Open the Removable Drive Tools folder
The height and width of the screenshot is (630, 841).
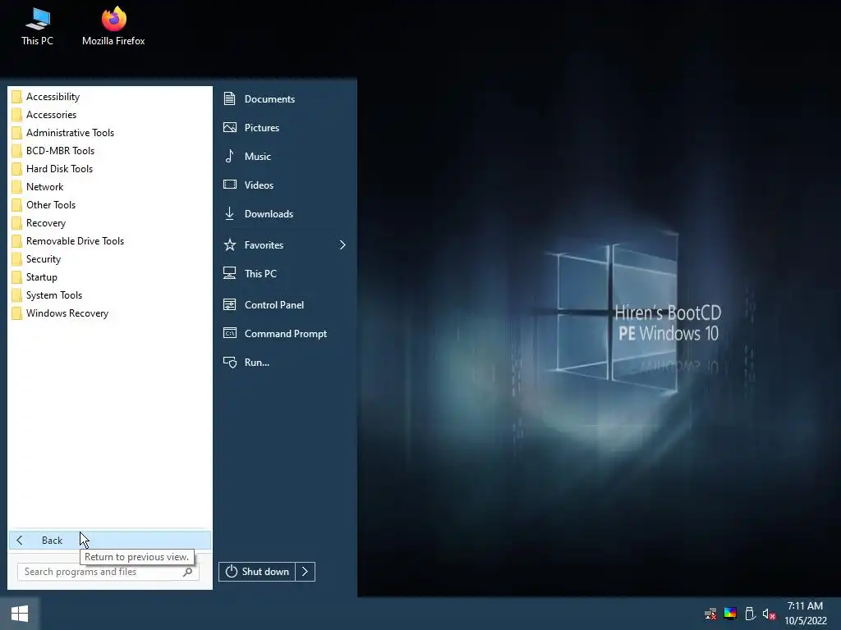point(109,241)
